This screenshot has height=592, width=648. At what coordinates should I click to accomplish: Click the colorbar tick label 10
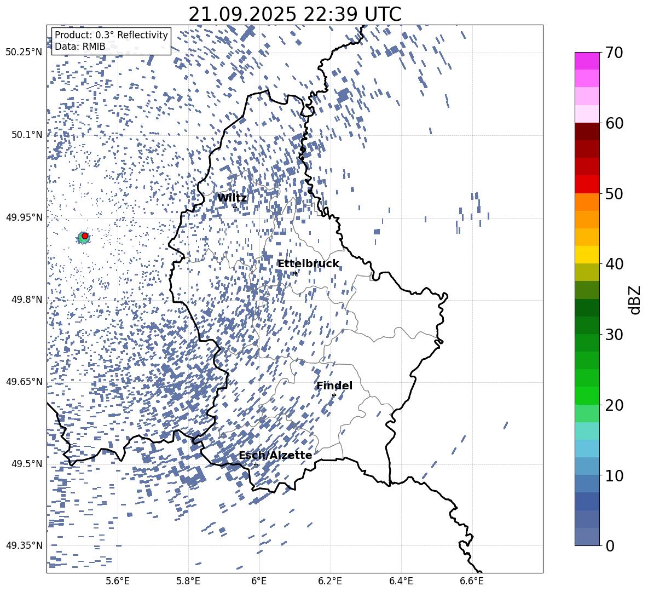coord(615,475)
